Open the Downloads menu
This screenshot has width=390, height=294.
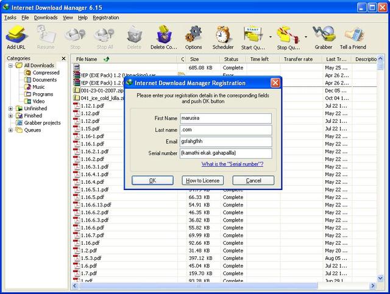(x=46, y=18)
